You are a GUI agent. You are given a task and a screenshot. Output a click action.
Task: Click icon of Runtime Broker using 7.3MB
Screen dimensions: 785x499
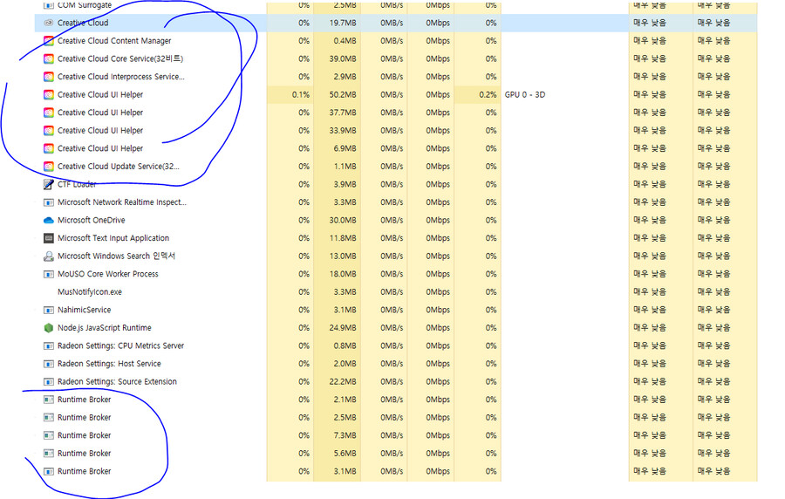point(49,435)
